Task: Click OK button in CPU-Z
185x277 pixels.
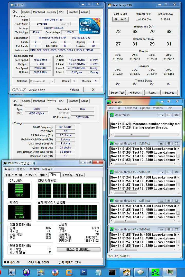Action: [x=93, y=90]
